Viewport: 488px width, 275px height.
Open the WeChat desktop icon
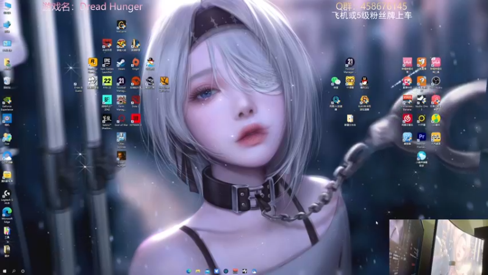tap(335, 81)
